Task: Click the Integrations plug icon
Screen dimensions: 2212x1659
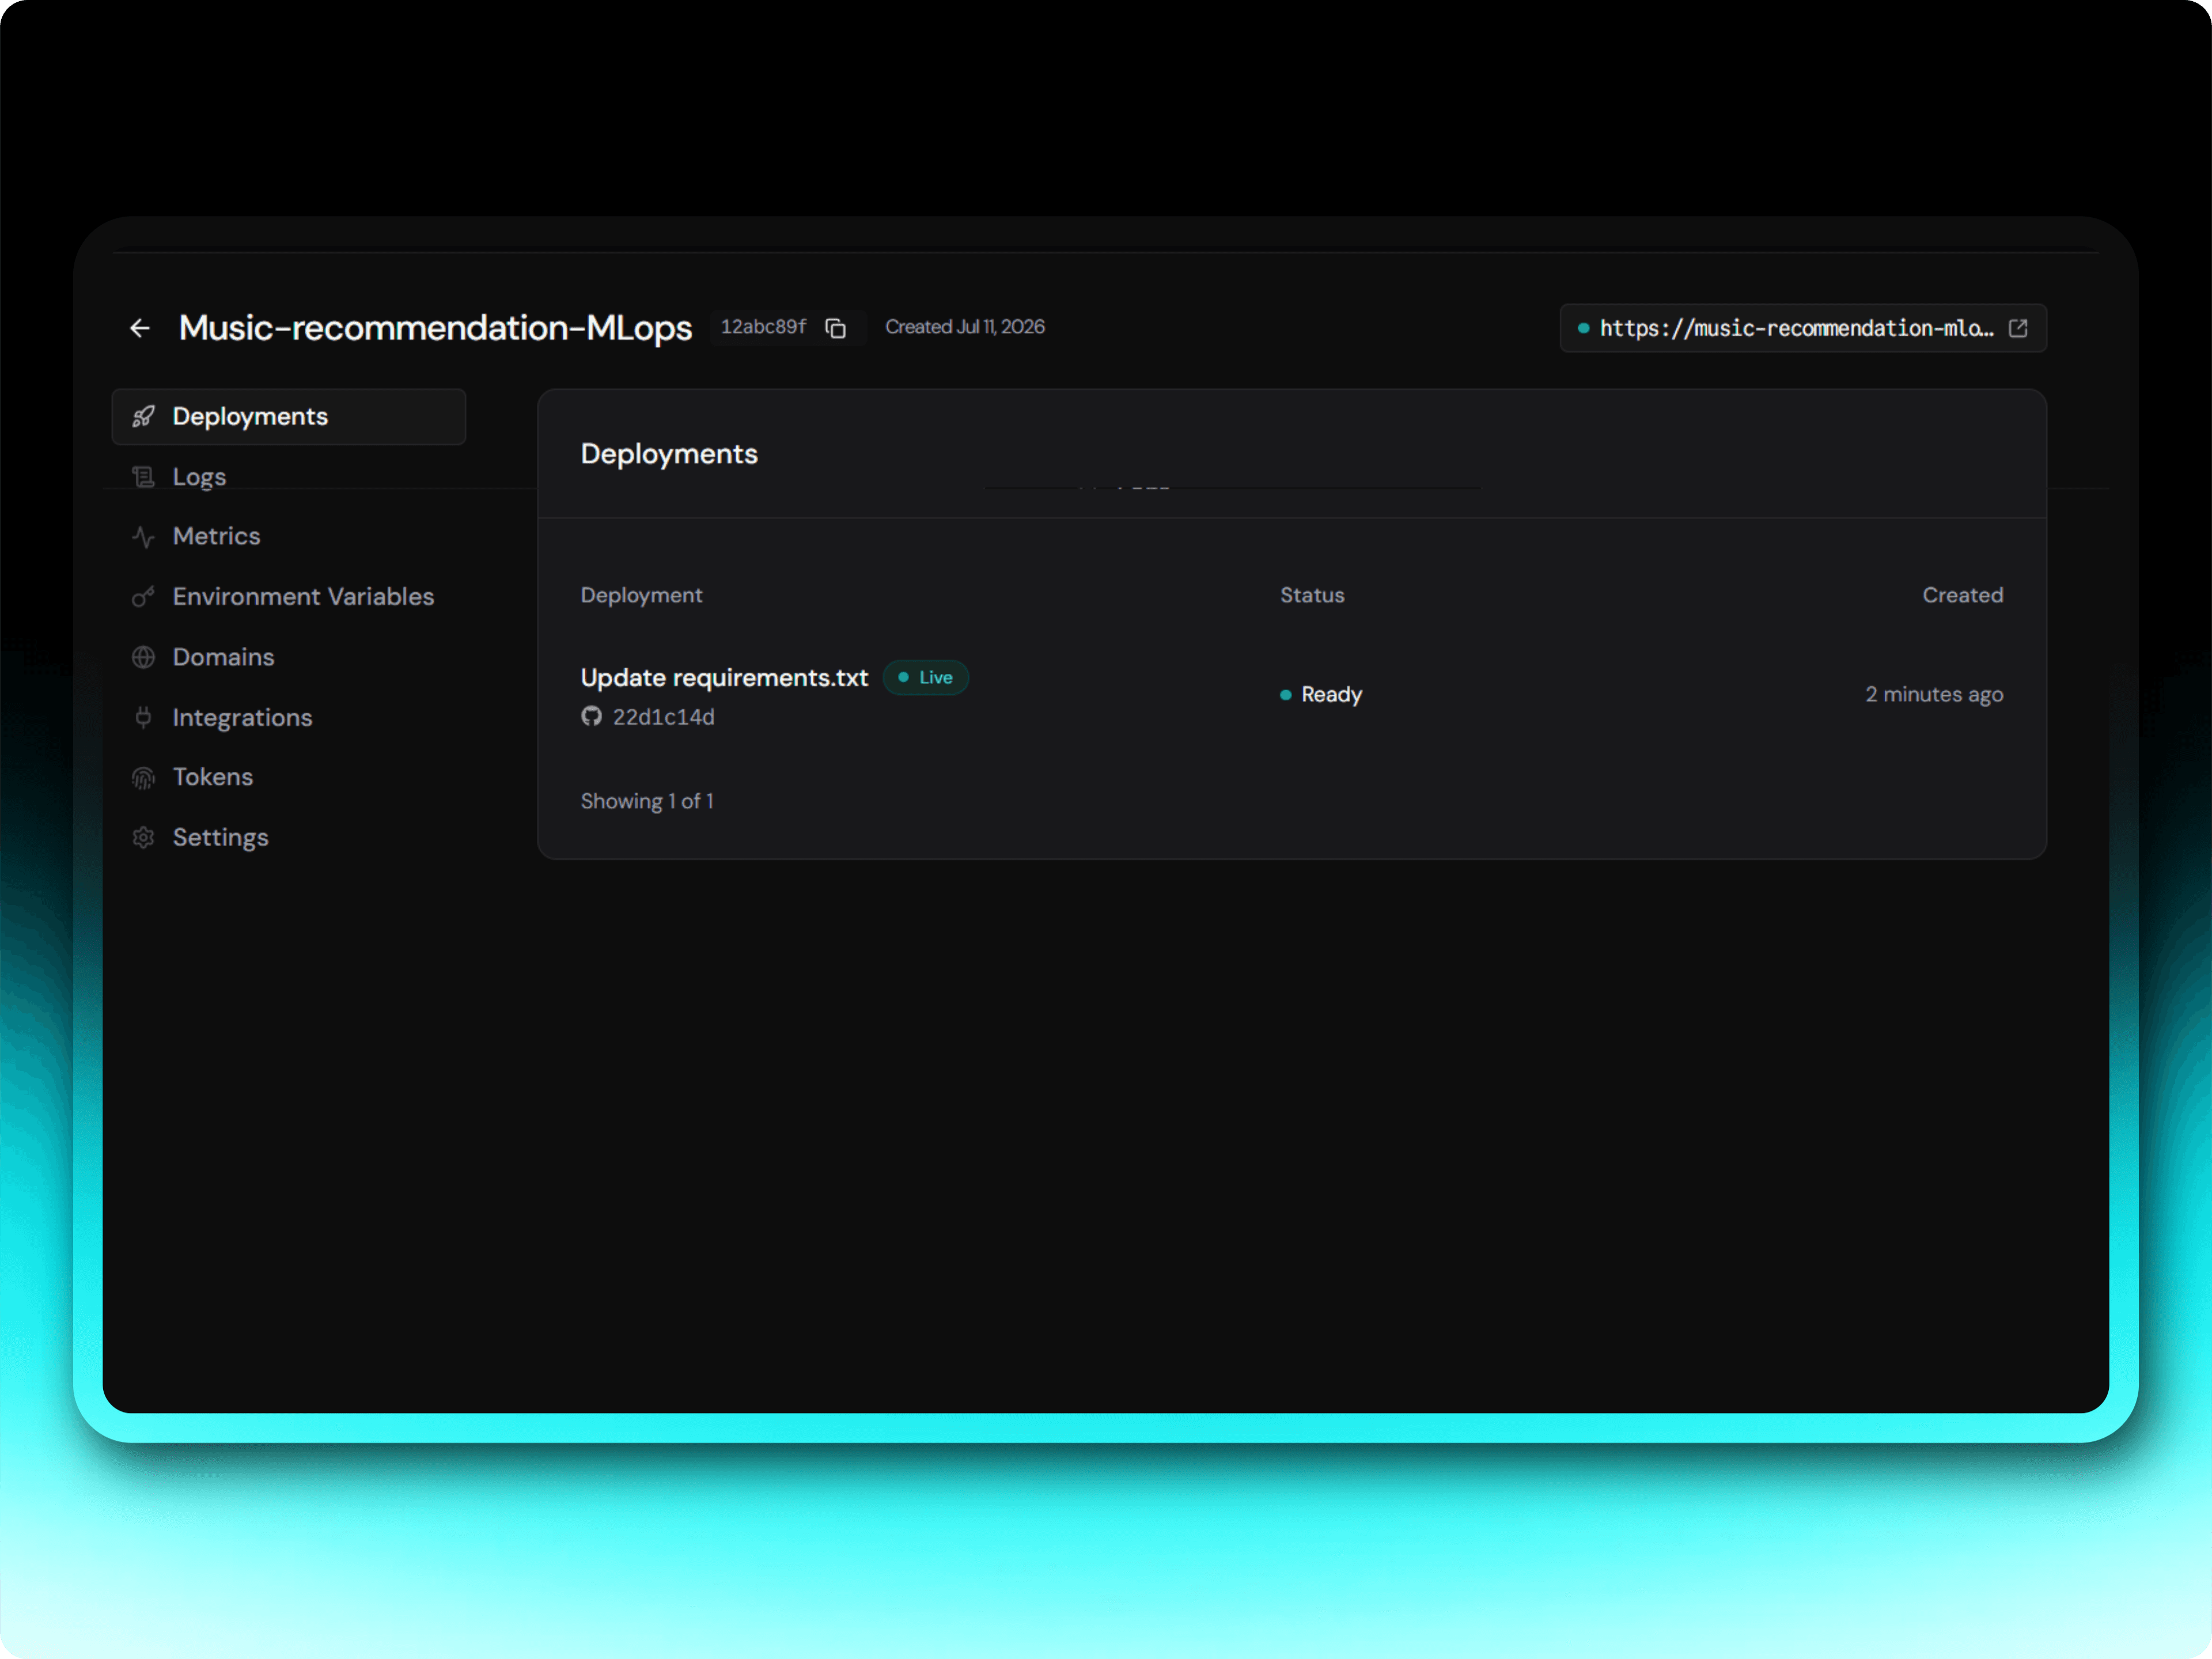Action: pos(143,717)
